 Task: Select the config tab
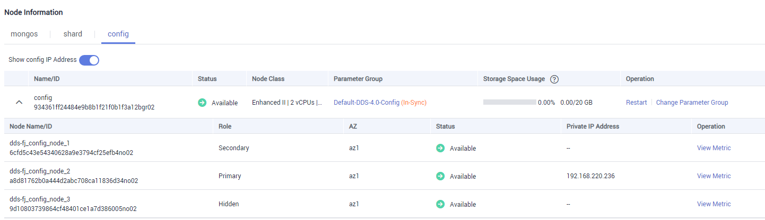(118, 34)
